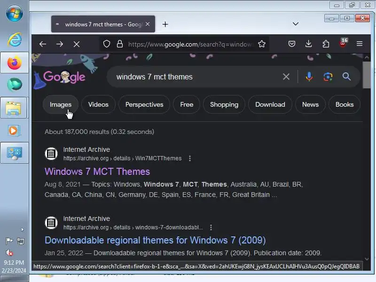Go forward with the browser arrow
The height and width of the screenshot is (282, 376).
point(60,44)
